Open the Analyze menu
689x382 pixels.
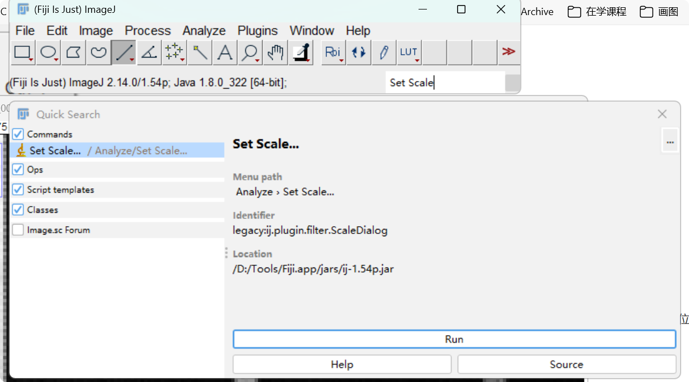point(204,31)
